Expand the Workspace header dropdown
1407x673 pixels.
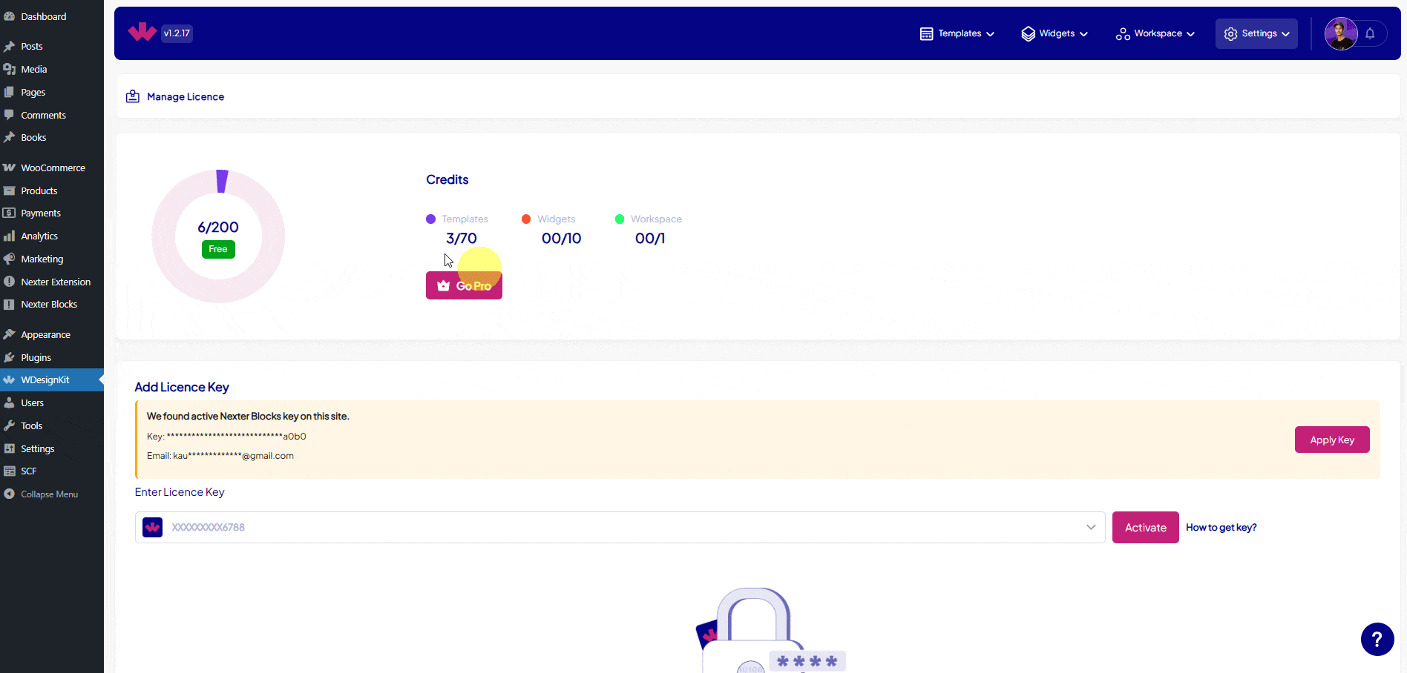[x=1155, y=33]
